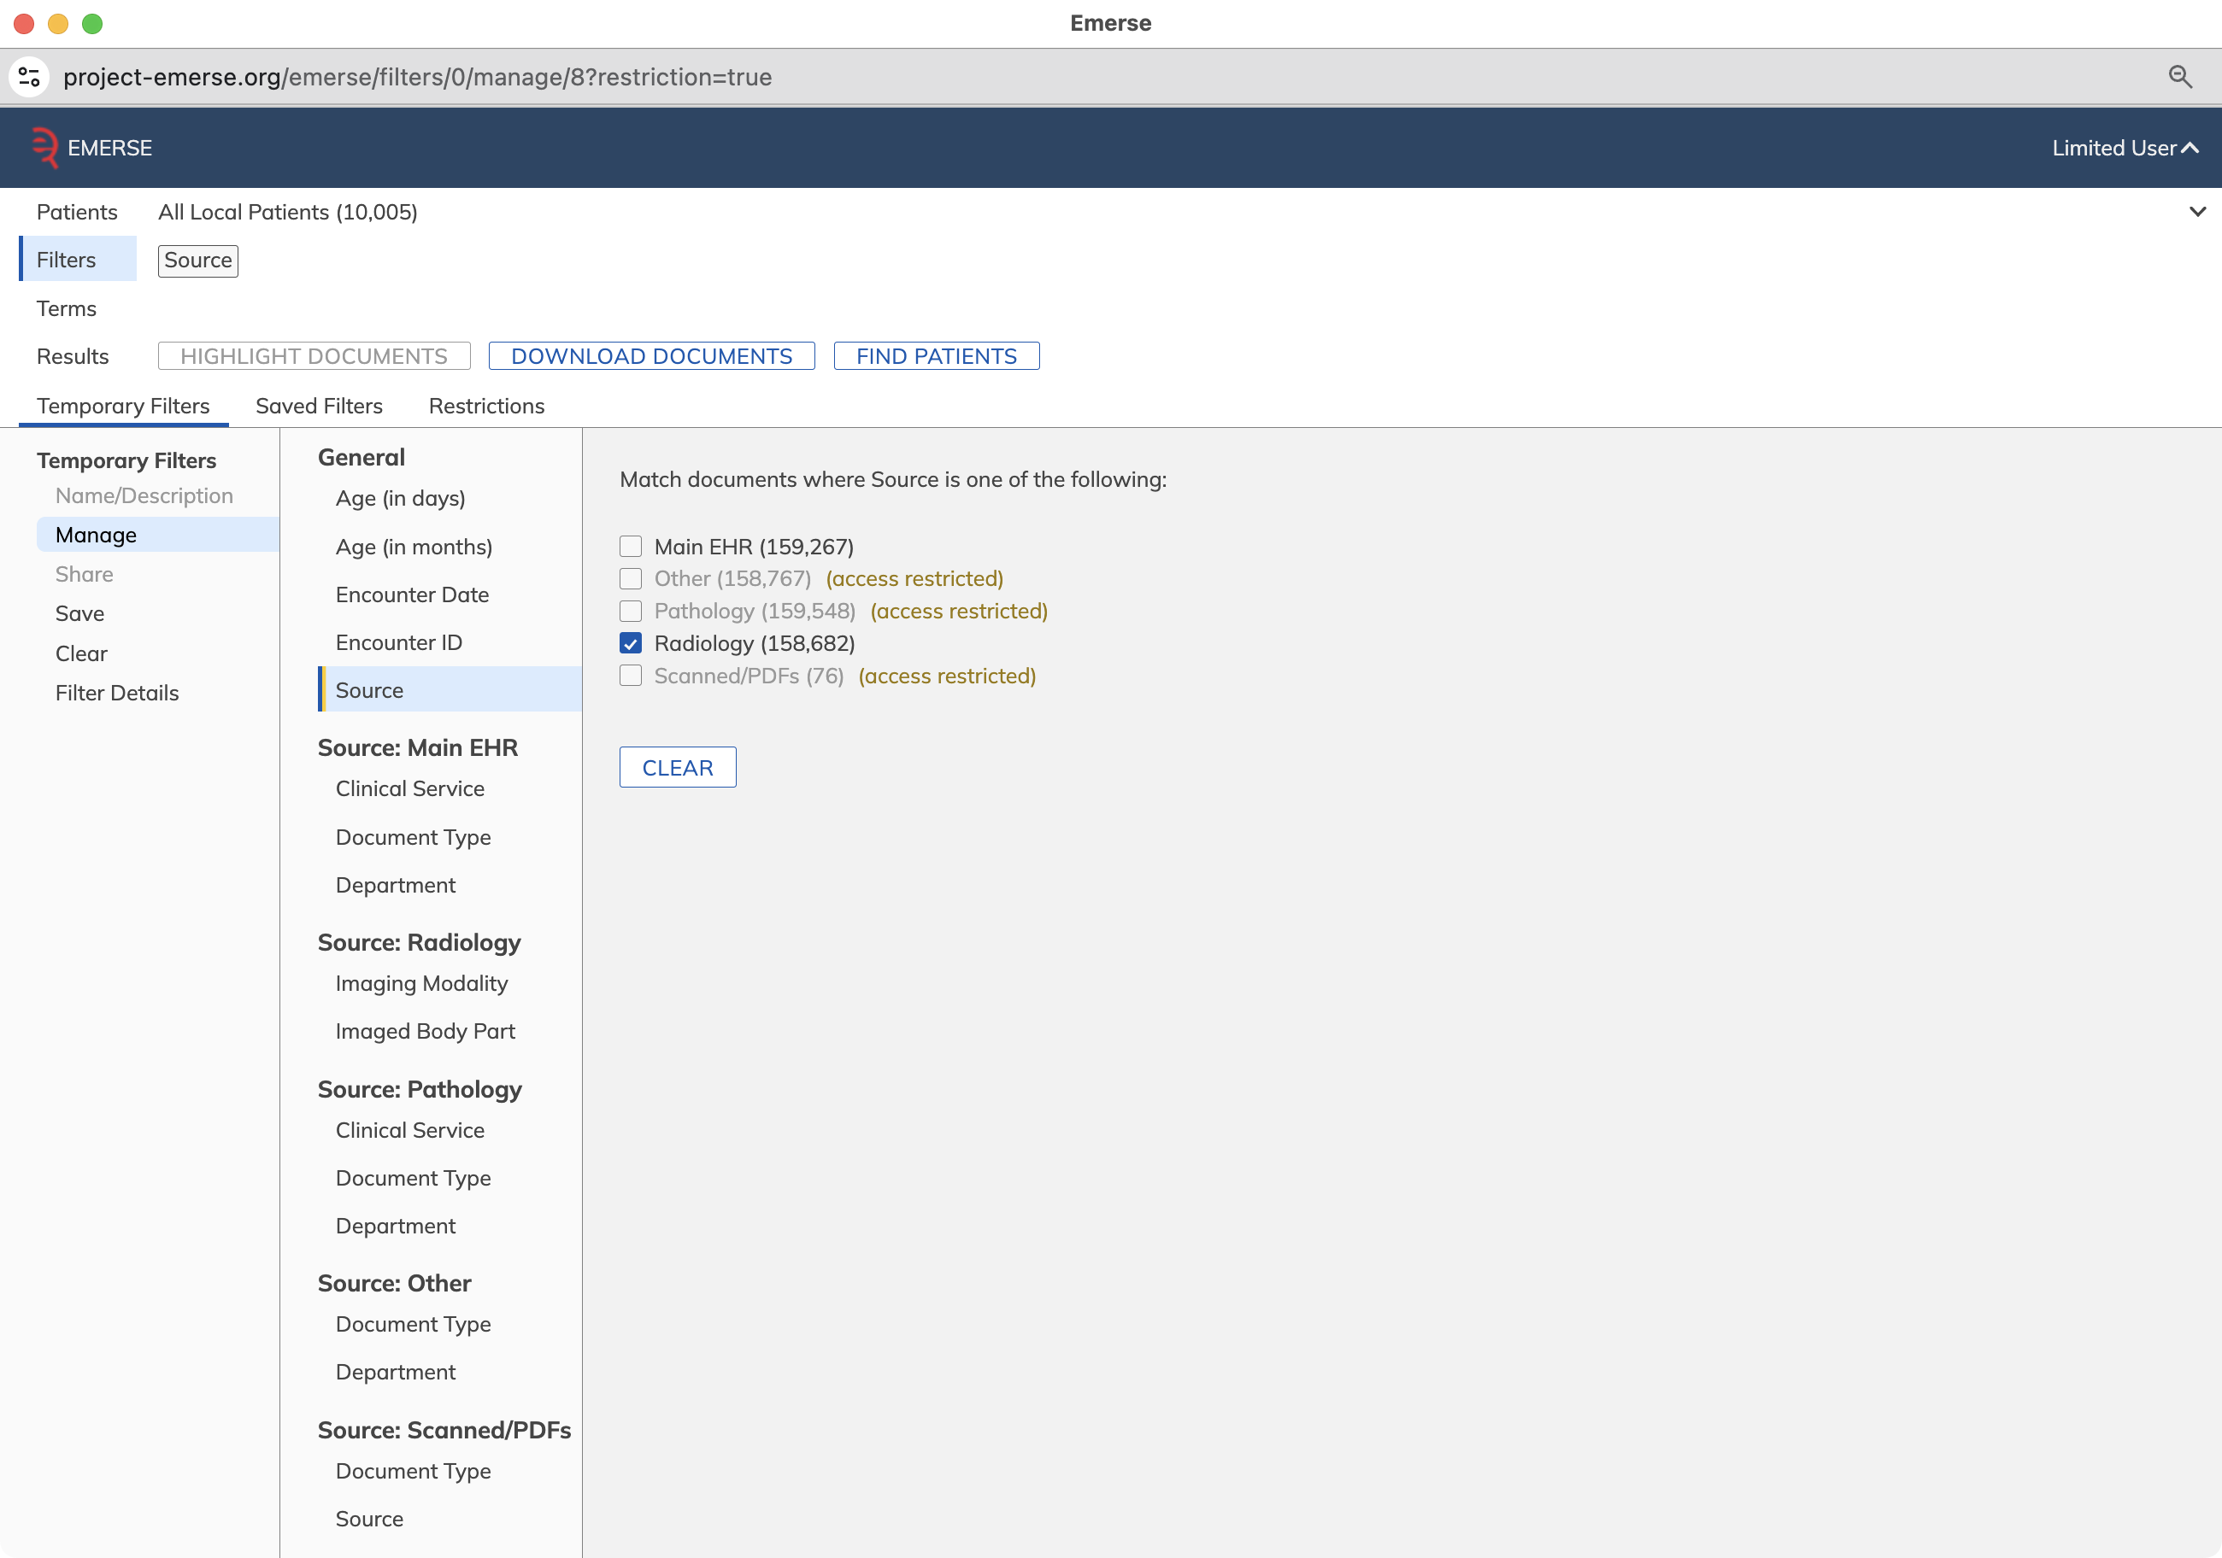The height and width of the screenshot is (1558, 2222).
Task: Toggle the Pathology source checkbox
Action: click(x=630, y=612)
